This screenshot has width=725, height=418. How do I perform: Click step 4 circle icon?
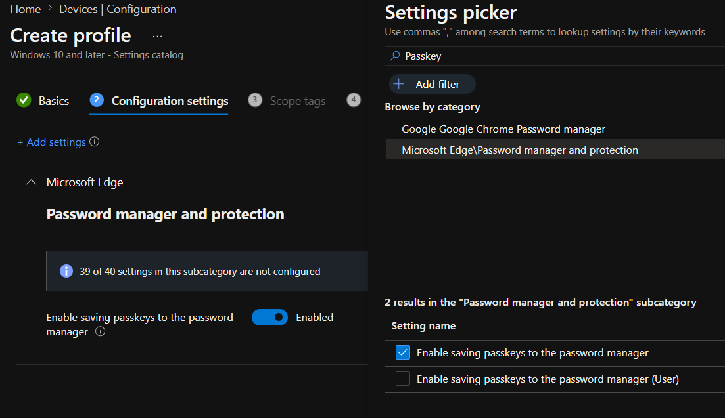point(353,100)
